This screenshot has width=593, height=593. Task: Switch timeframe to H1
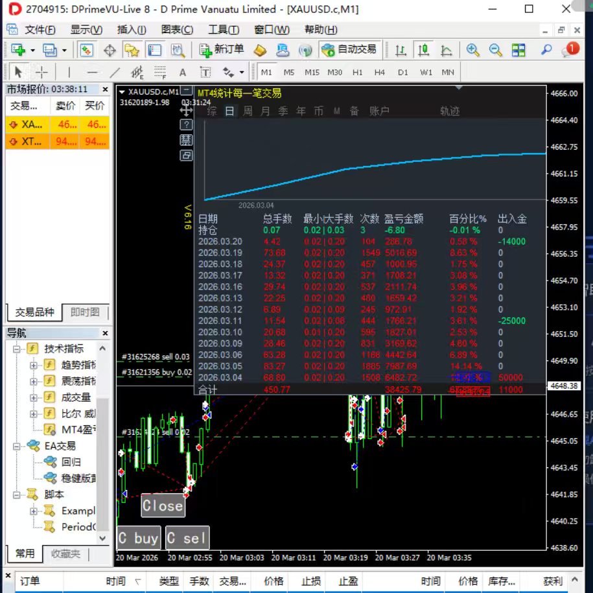357,72
